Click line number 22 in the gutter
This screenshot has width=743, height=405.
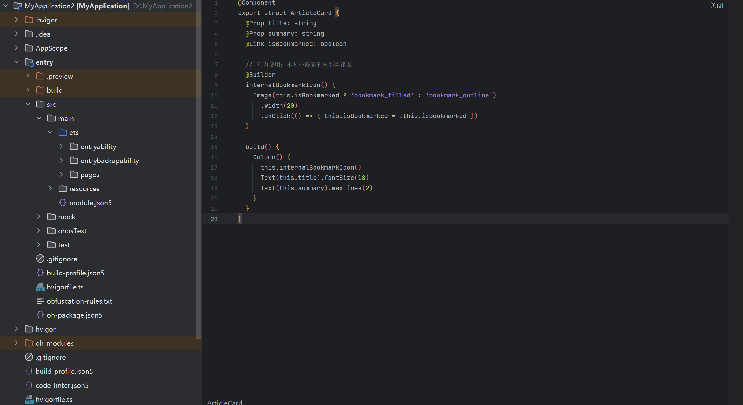(x=214, y=219)
